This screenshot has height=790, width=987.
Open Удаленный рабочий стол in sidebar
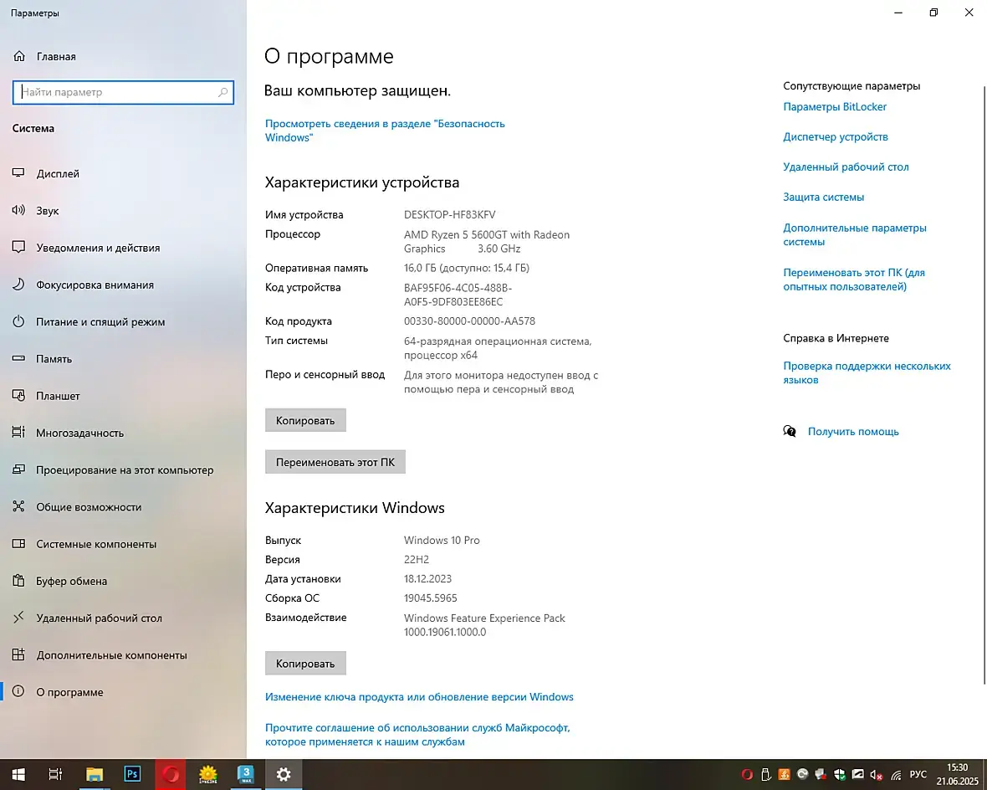pyautogui.click(x=88, y=618)
